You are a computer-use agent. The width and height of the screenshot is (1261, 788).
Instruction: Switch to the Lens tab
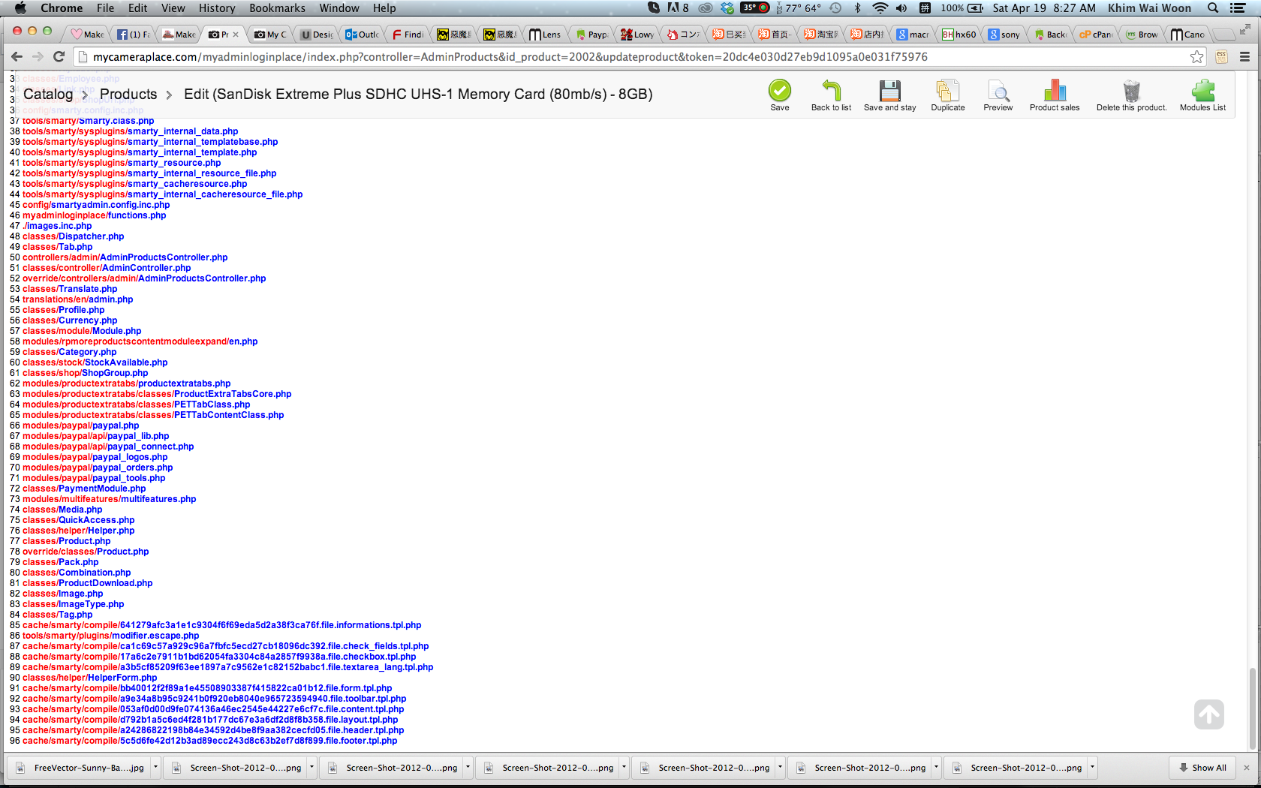point(545,35)
